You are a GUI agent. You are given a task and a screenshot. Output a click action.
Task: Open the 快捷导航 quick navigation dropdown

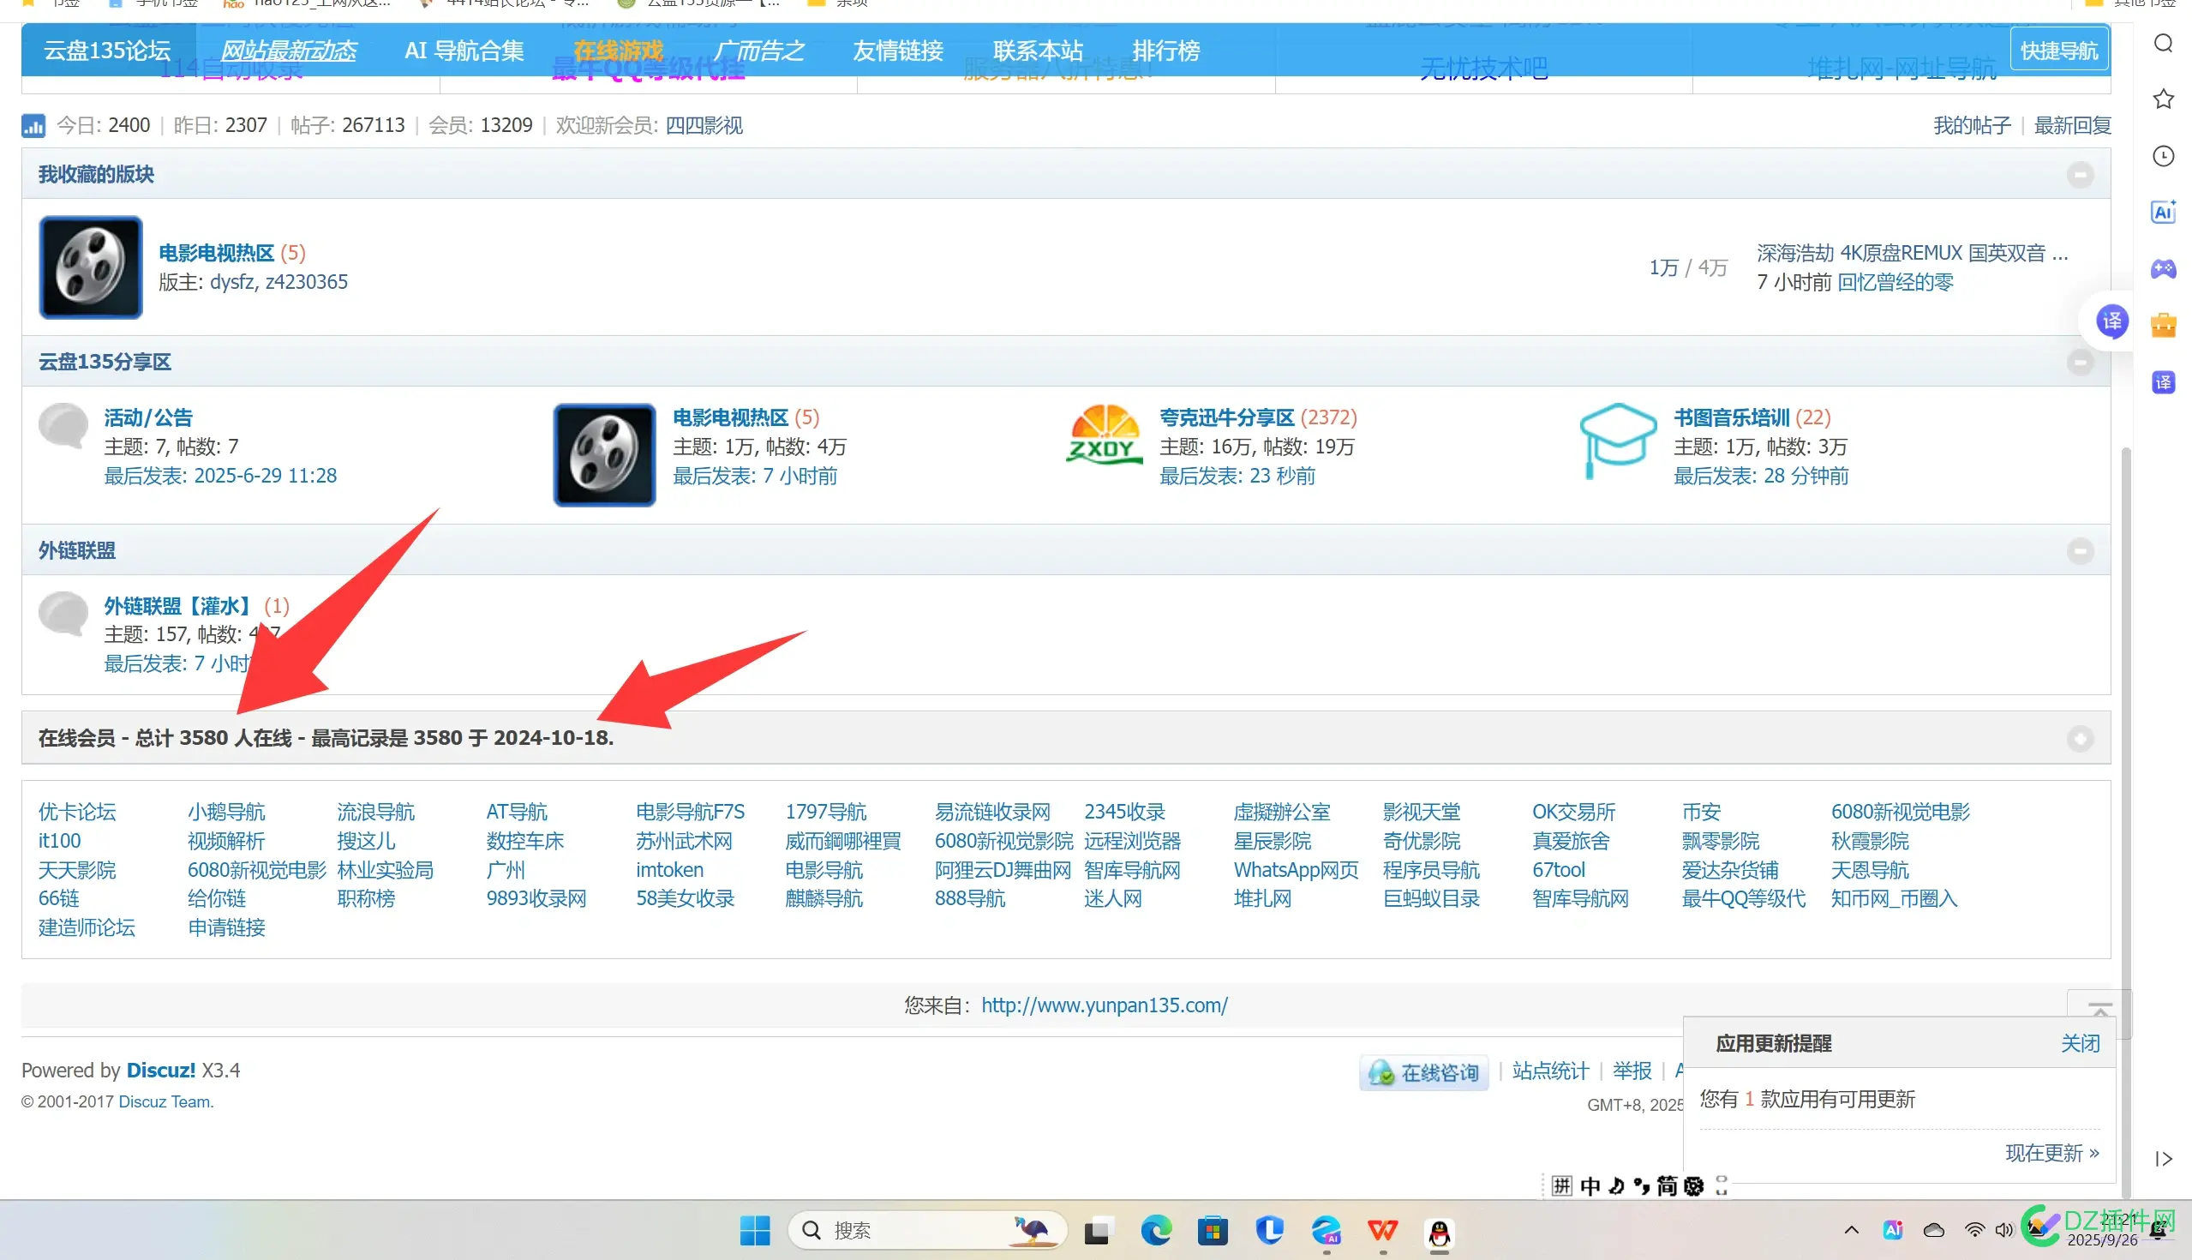coord(2059,51)
